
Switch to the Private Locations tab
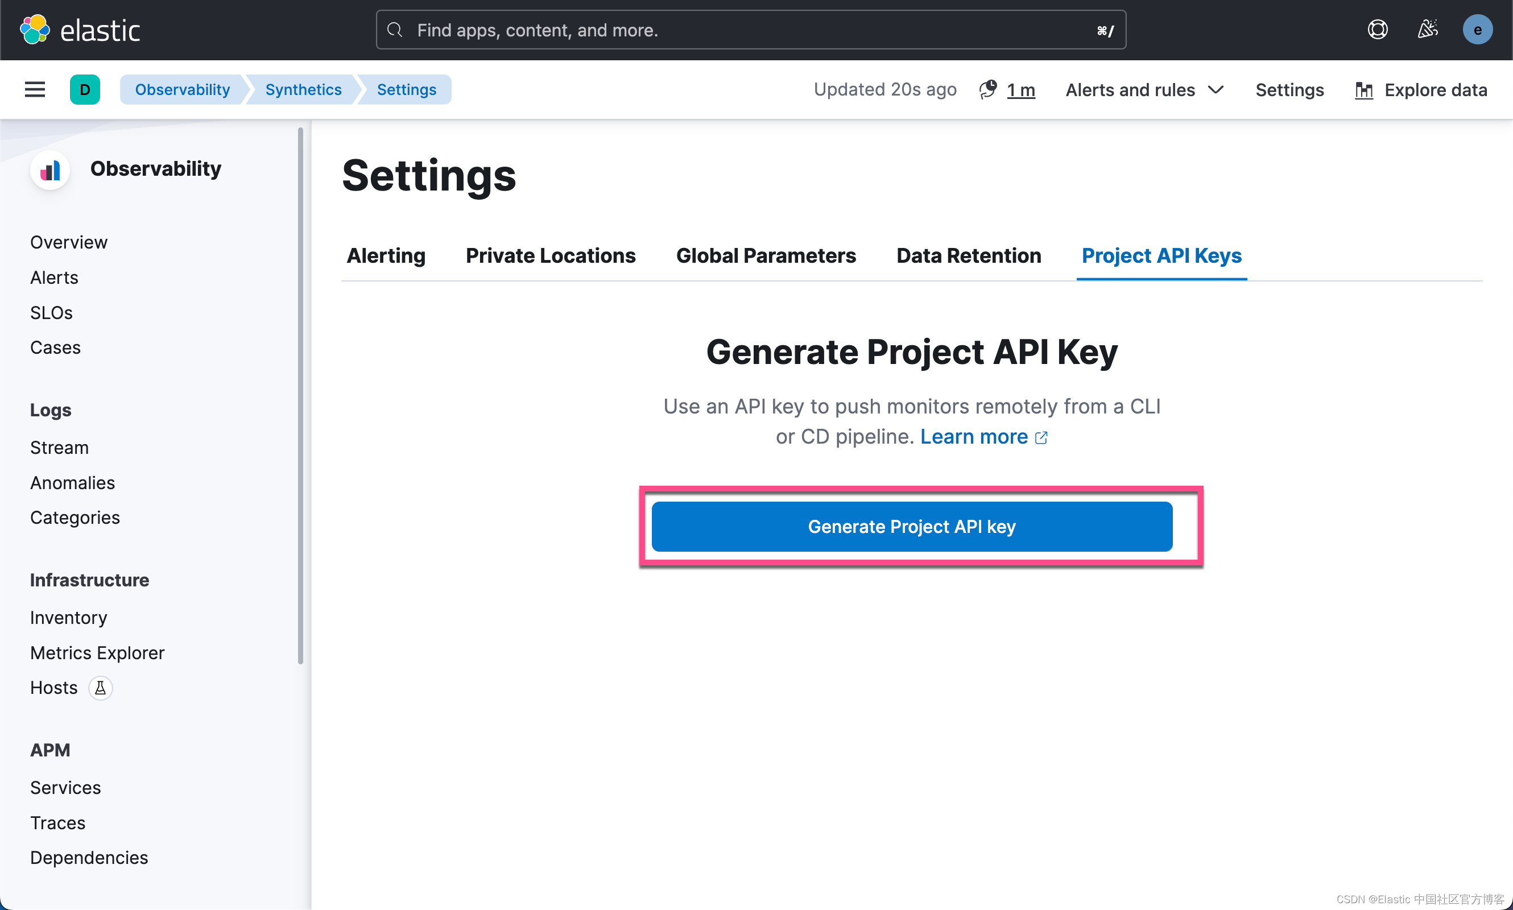pos(550,255)
